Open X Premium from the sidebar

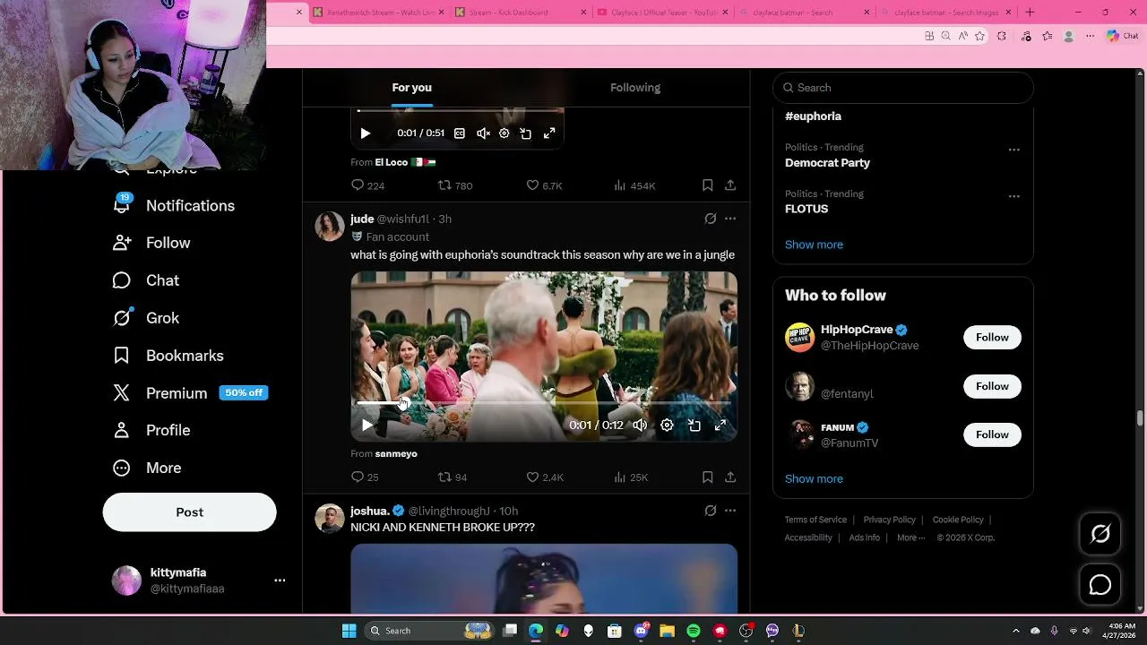pos(190,393)
